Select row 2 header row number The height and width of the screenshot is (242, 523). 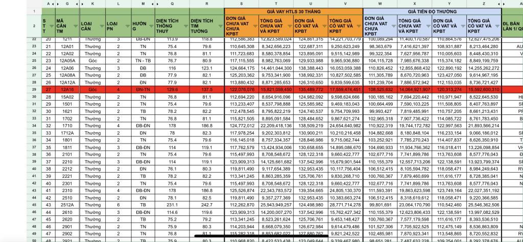[34, 26]
